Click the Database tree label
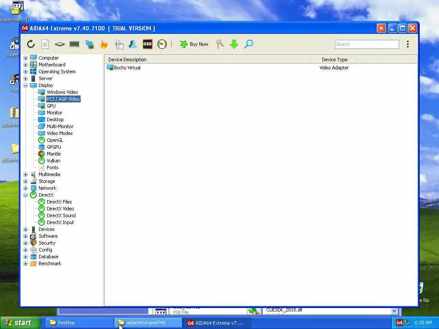Viewport: 439px width, 329px height. pyautogui.click(x=48, y=257)
